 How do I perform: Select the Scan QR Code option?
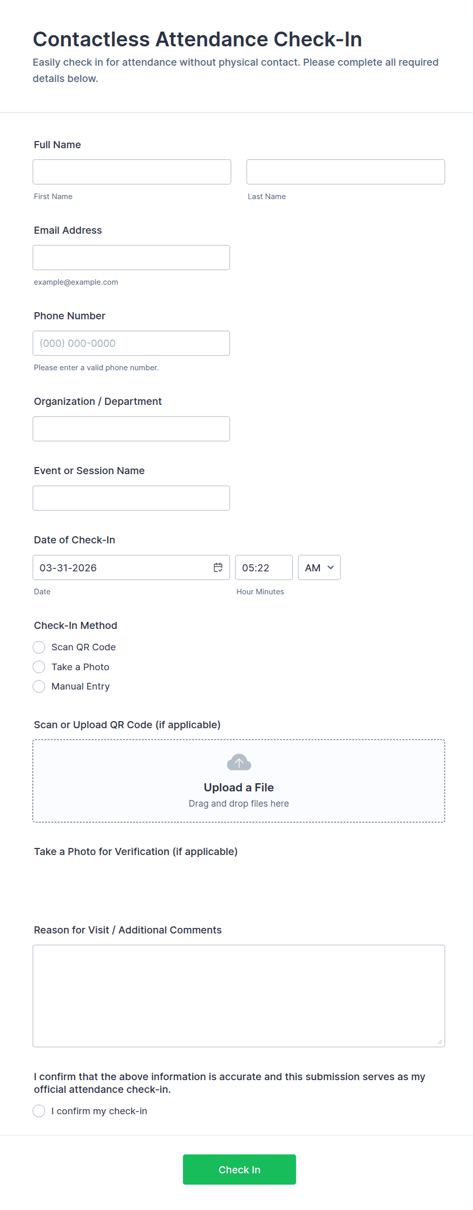pyautogui.click(x=39, y=647)
